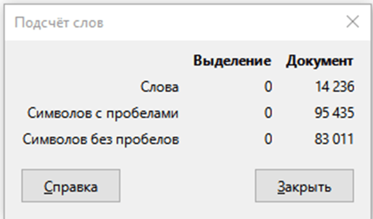
Task: Click blank dialog strip below Справка button
Action: pos(71,211)
